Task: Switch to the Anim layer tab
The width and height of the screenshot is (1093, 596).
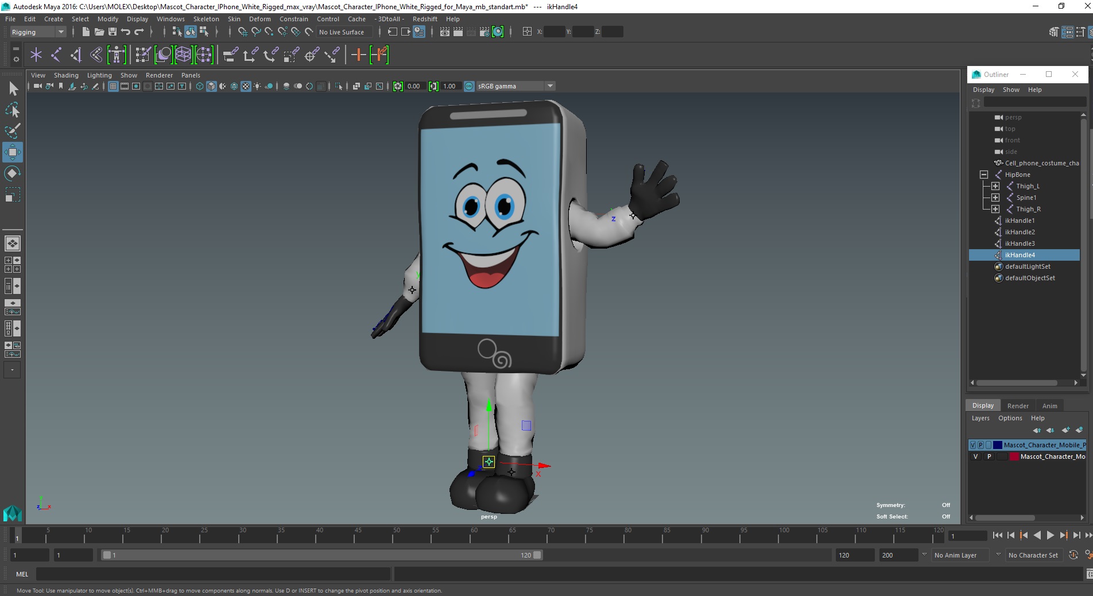Action: (x=1049, y=405)
